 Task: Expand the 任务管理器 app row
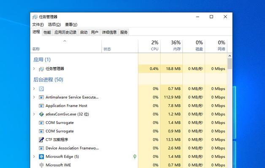coord(34,68)
